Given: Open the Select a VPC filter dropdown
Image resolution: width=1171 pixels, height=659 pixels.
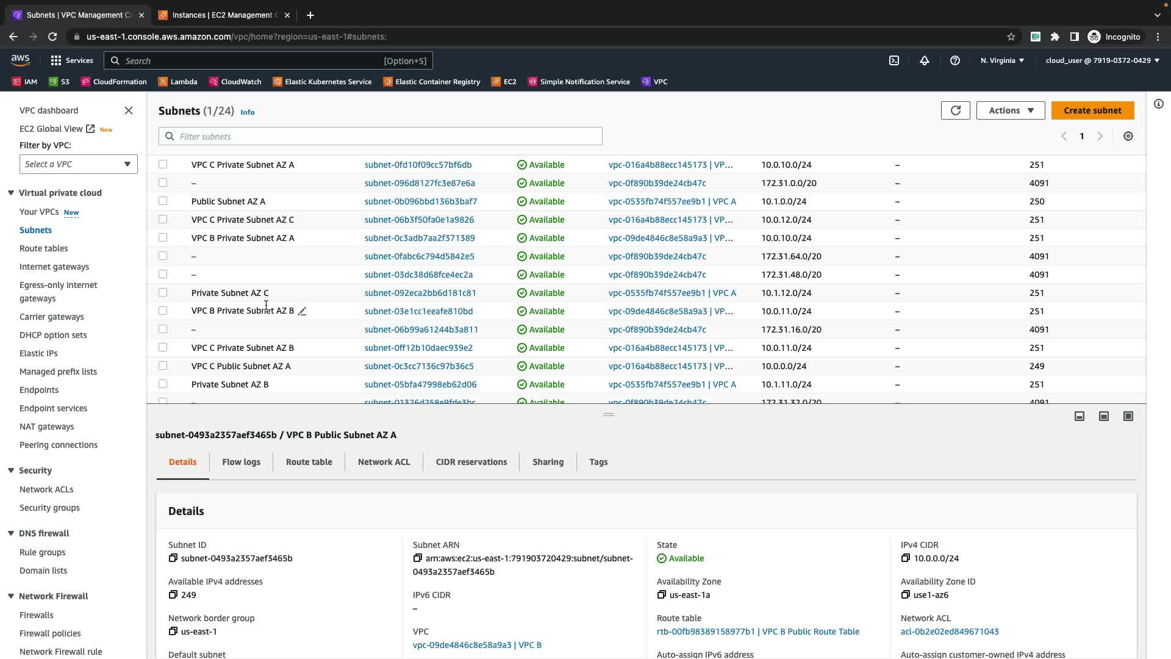Looking at the screenshot, I should click(x=78, y=164).
